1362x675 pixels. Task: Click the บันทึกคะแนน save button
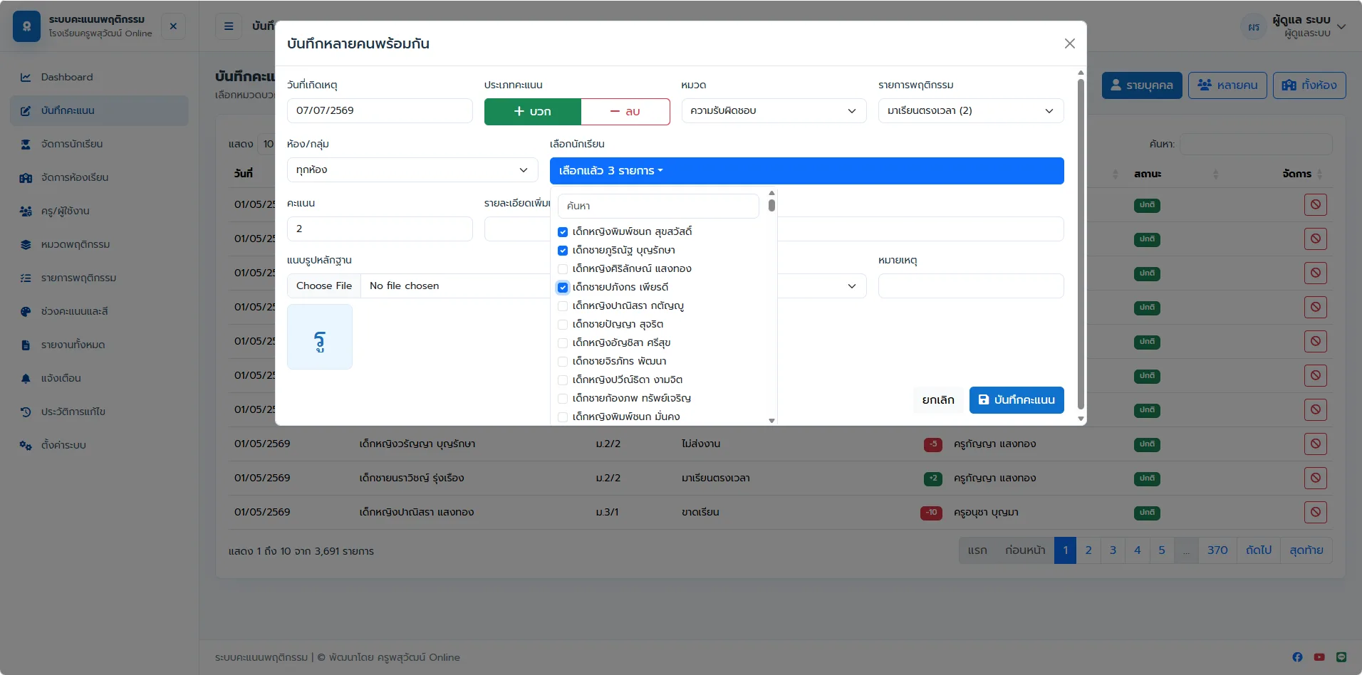[1017, 400]
